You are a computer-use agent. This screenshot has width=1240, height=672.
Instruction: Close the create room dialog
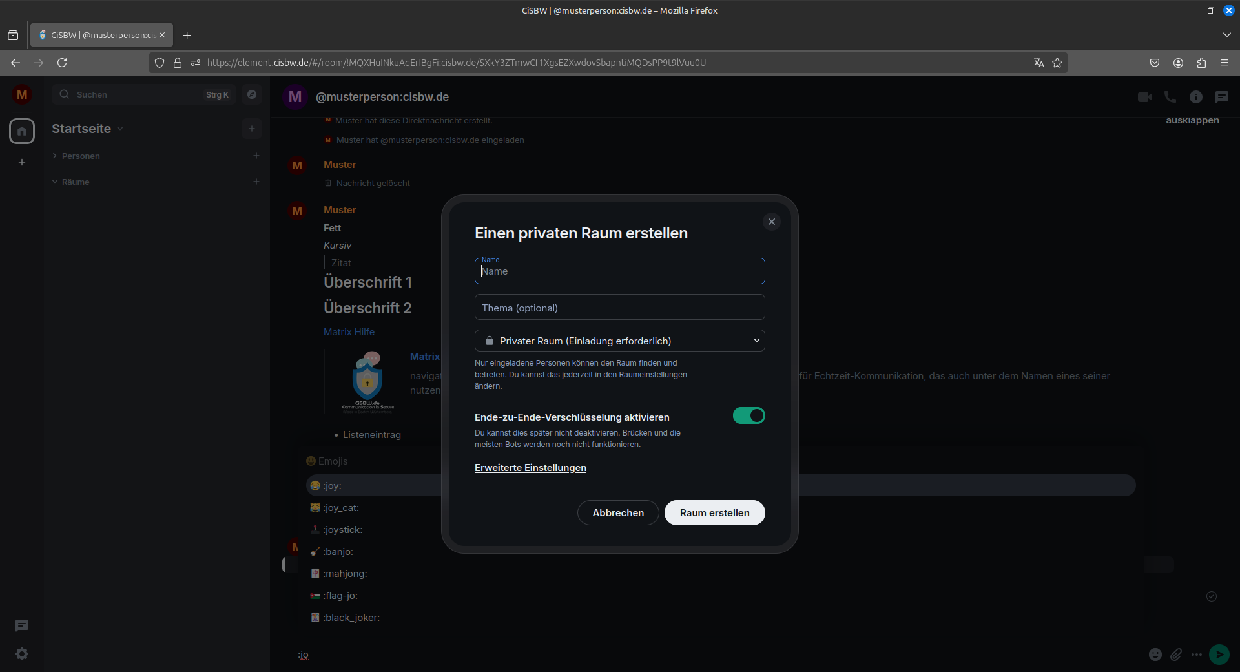click(771, 222)
